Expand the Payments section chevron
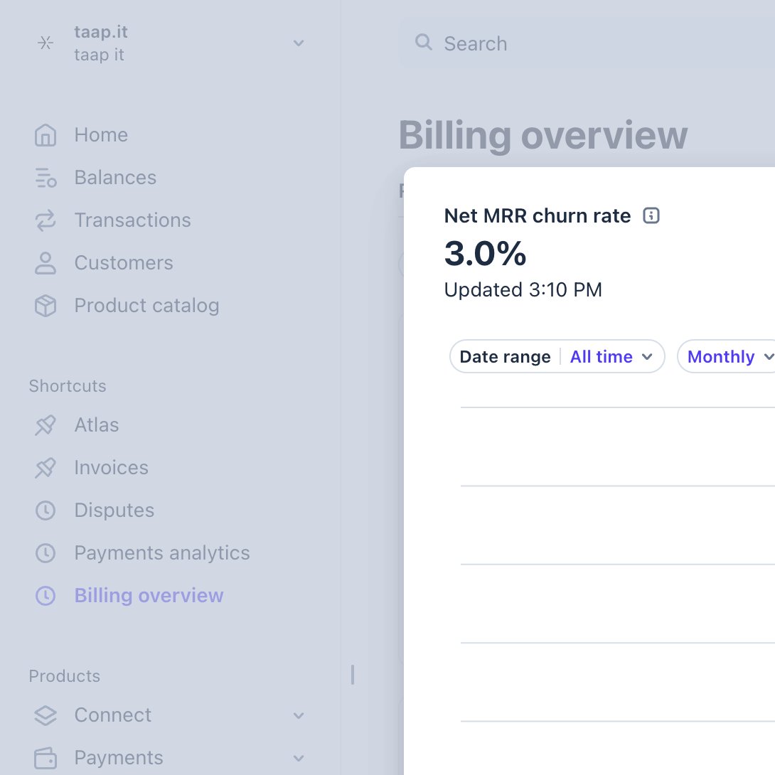 (299, 758)
